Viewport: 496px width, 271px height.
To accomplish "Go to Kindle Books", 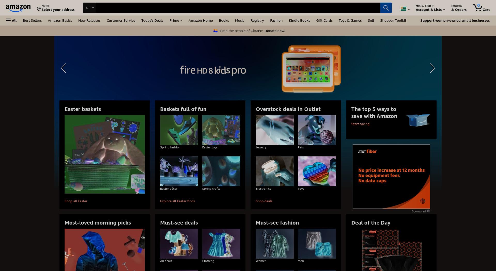I will click(299, 20).
